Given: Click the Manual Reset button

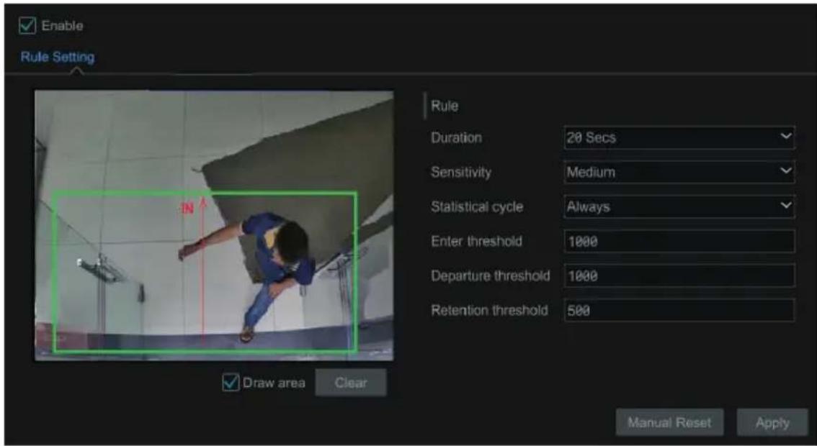Looking at the screenshot, I should click(669, 422).
